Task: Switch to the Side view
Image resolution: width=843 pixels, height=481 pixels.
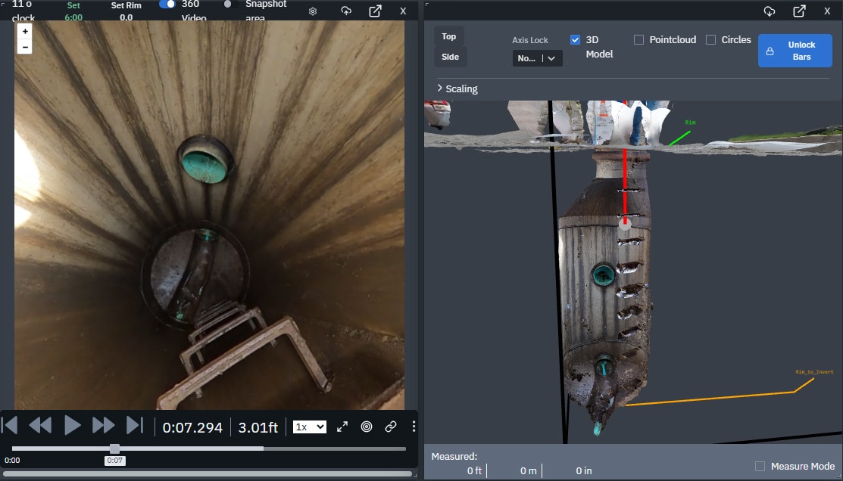Action: [x=450, y=57]
